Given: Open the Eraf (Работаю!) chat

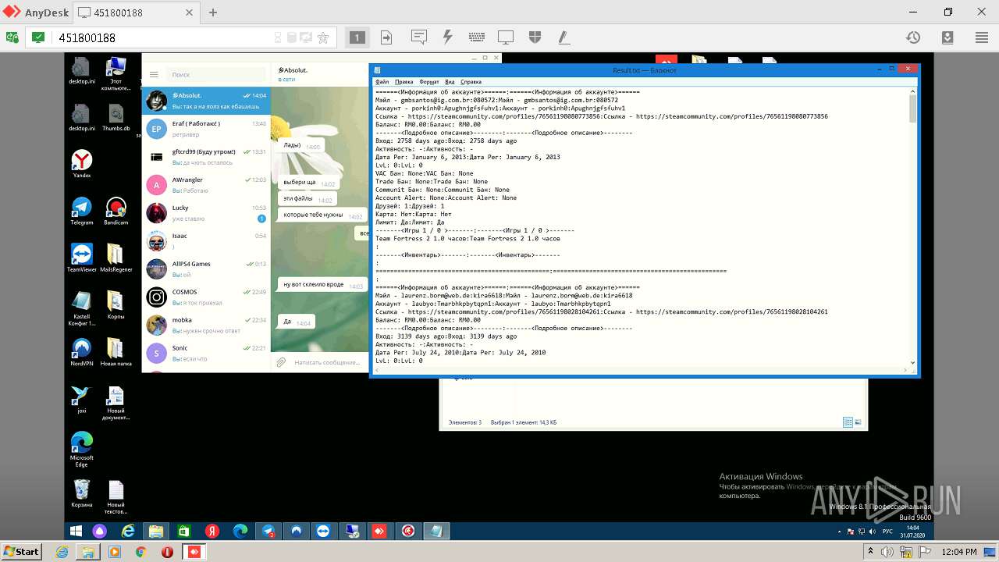Looking at the screenshot, I should (x=206, y=129).
